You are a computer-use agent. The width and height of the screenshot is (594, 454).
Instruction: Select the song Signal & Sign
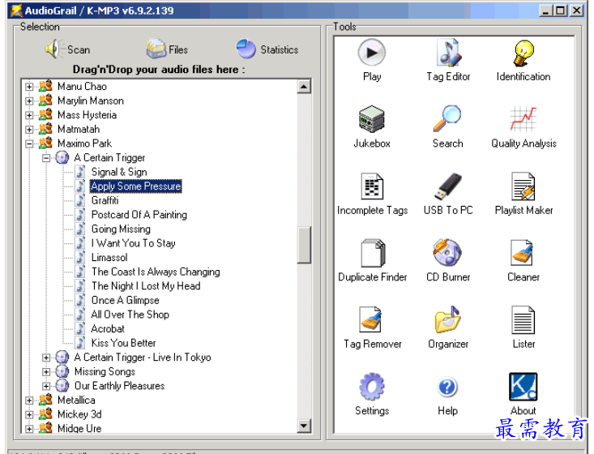pos(119,172)
